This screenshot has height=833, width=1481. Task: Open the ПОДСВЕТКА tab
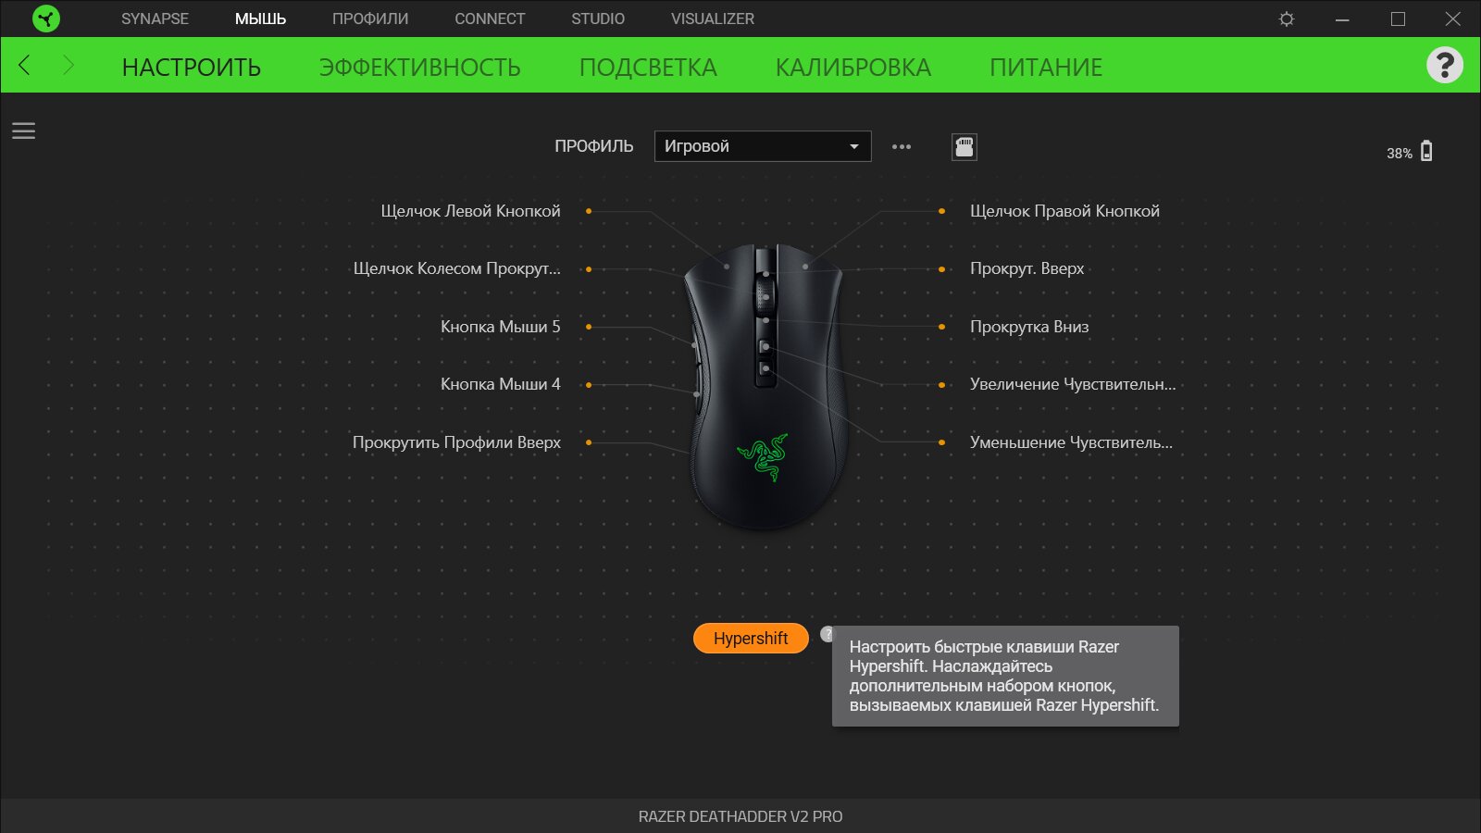coord(648,68)
